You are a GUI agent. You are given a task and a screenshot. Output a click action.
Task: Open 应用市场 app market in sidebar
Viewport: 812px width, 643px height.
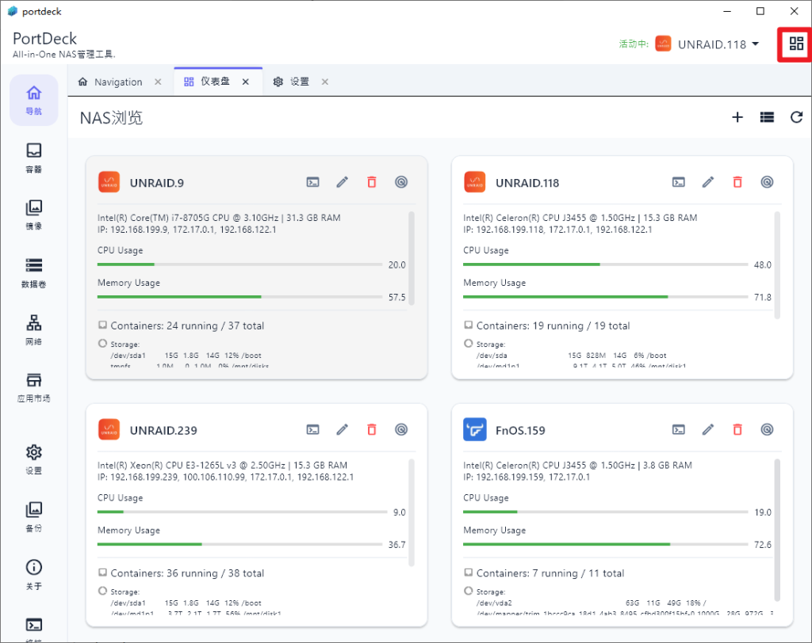[x=34, y=387]
